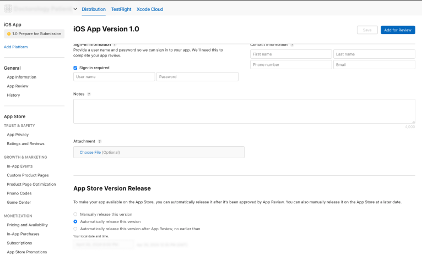Open History in sidebar
This screenshot has width=422, height=256.
(13, 95)
